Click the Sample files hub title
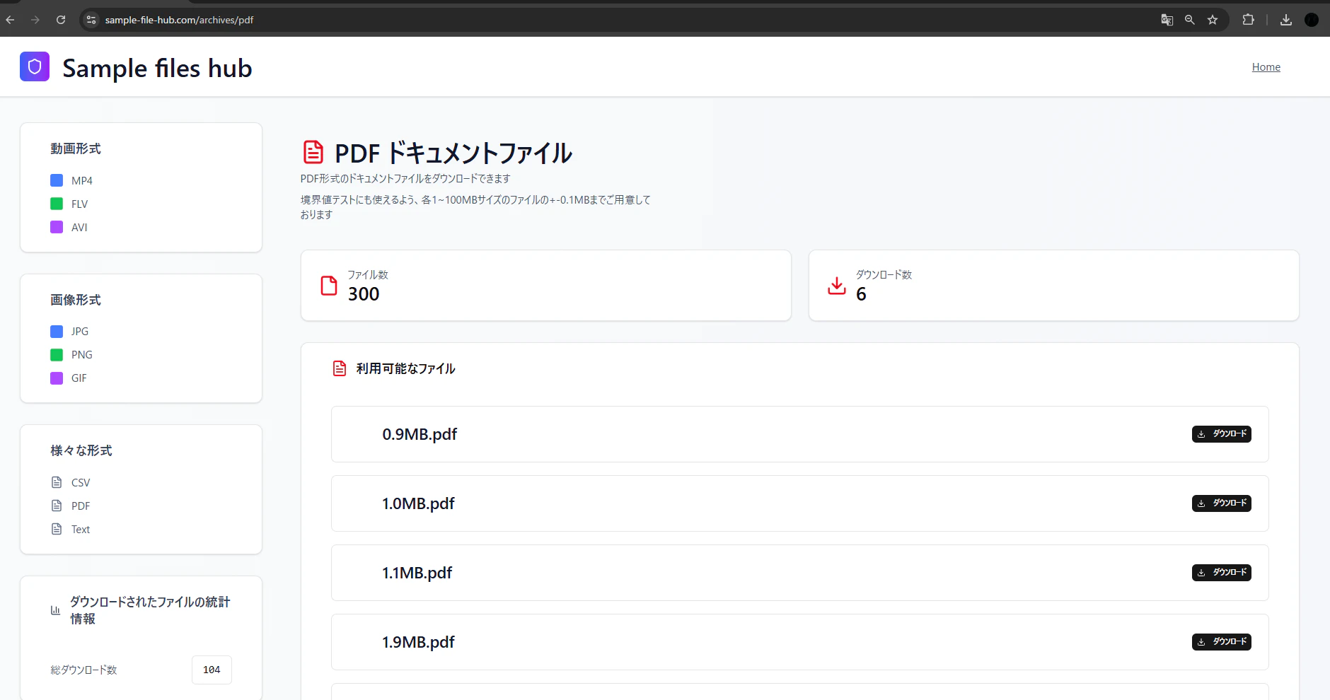Screen dimensions: 1330x700 pos(157,68)
